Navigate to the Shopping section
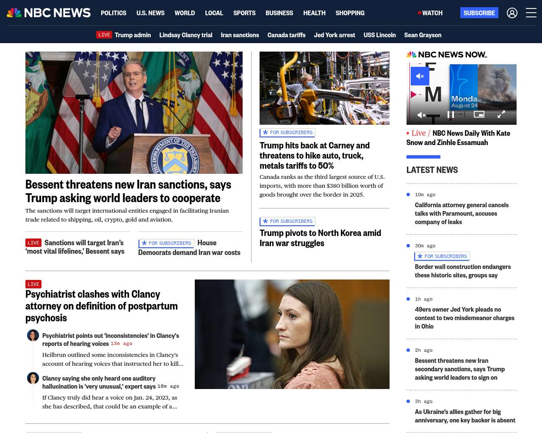The height and width of the screenshot is (433, 542). tap(350, 13)
